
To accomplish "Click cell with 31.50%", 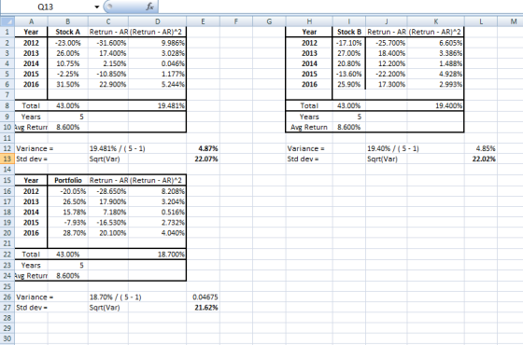I will [x=67, y=84].
